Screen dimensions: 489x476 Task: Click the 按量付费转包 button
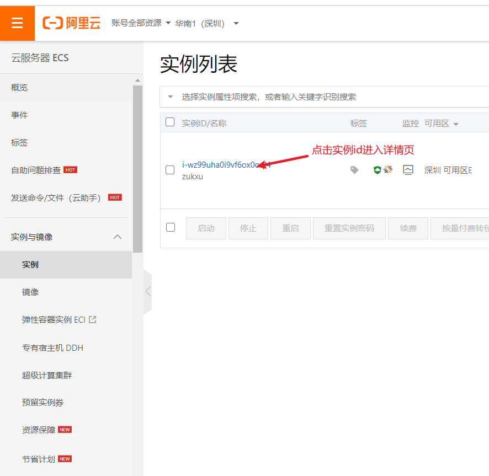[460, 228]
